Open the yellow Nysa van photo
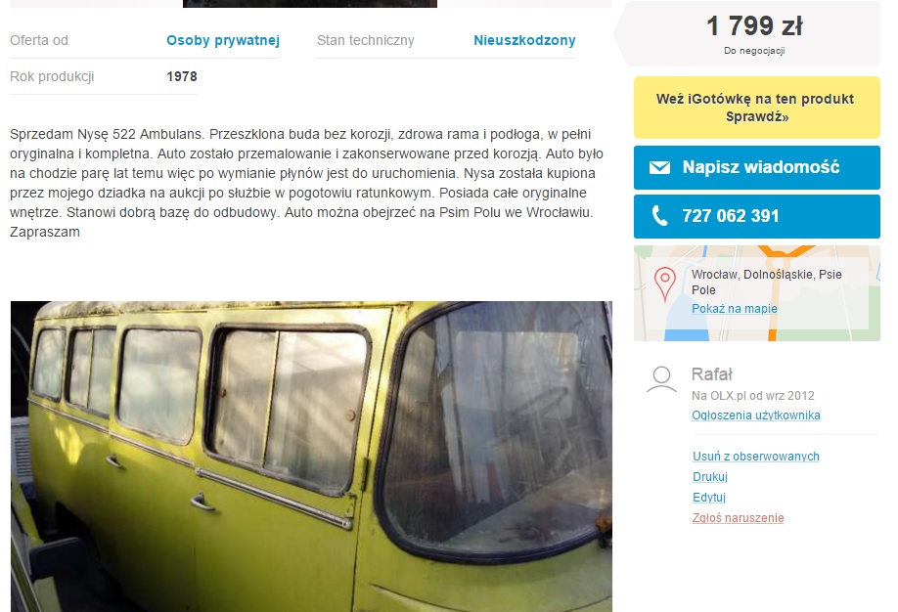 tap(311, 457)
